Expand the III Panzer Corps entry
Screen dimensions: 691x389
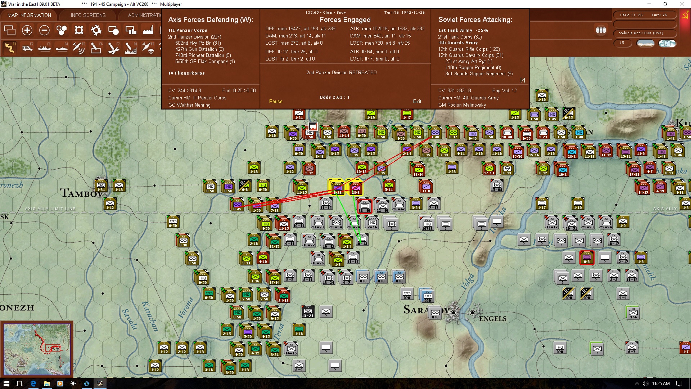pyautogui.click(x=188, y=30)
